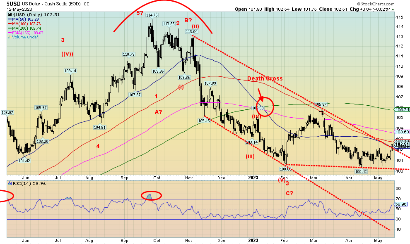The width and height of the screenshot is (410, 244).
Task: Click the red oval at RSI panel left edge
Action: [x=5, y=197]
